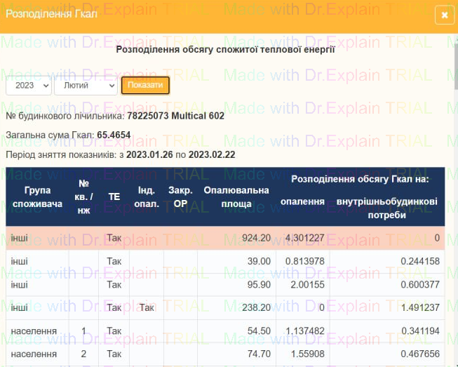Close the Розподілення Гкал dialog
The height and width of the screenshot is (367, 458).
click(443, 15)
